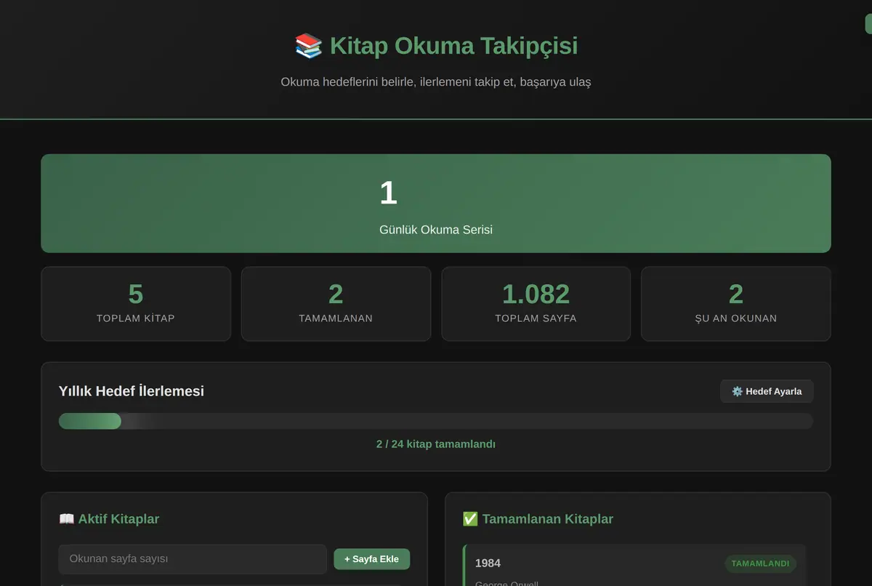Click the '2 / 24 kitap tamamlandı' text
872x586 pixels.
pyautogui.click(x=436, y=444)
